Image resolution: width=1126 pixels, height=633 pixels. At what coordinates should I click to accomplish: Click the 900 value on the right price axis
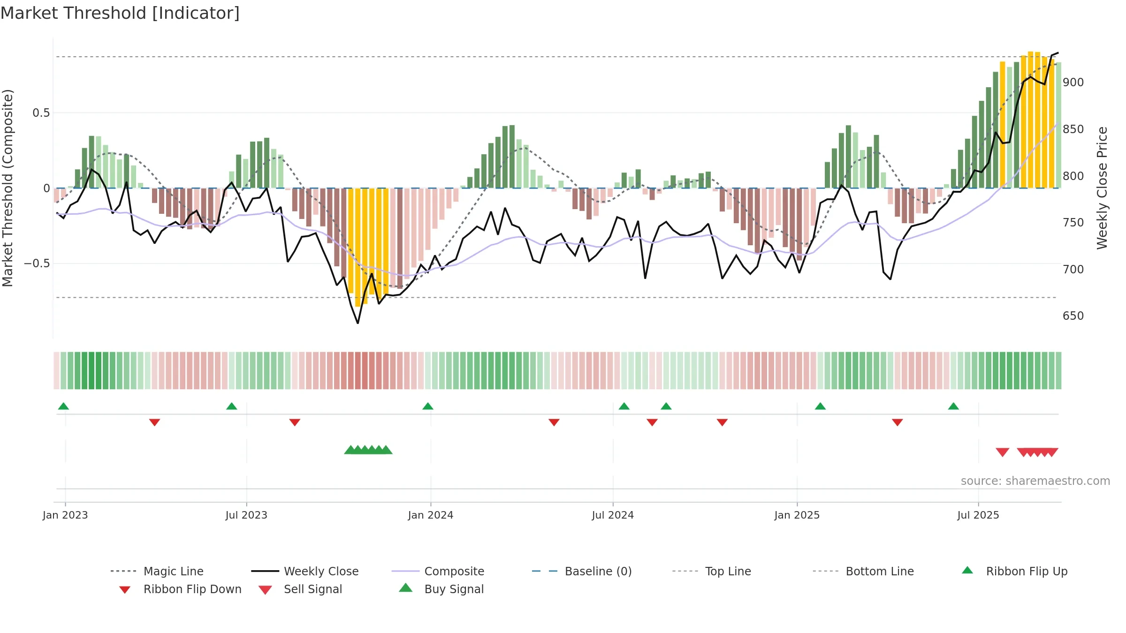(x=1073, y=83)
